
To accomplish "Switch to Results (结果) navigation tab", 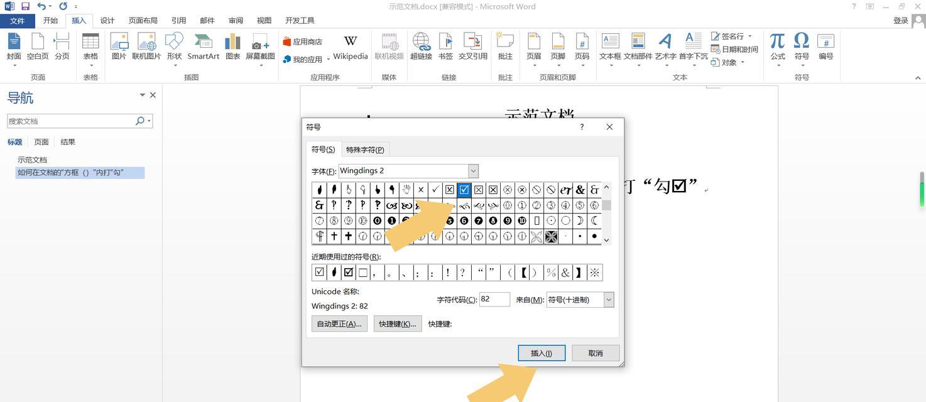I will point(68,142).
